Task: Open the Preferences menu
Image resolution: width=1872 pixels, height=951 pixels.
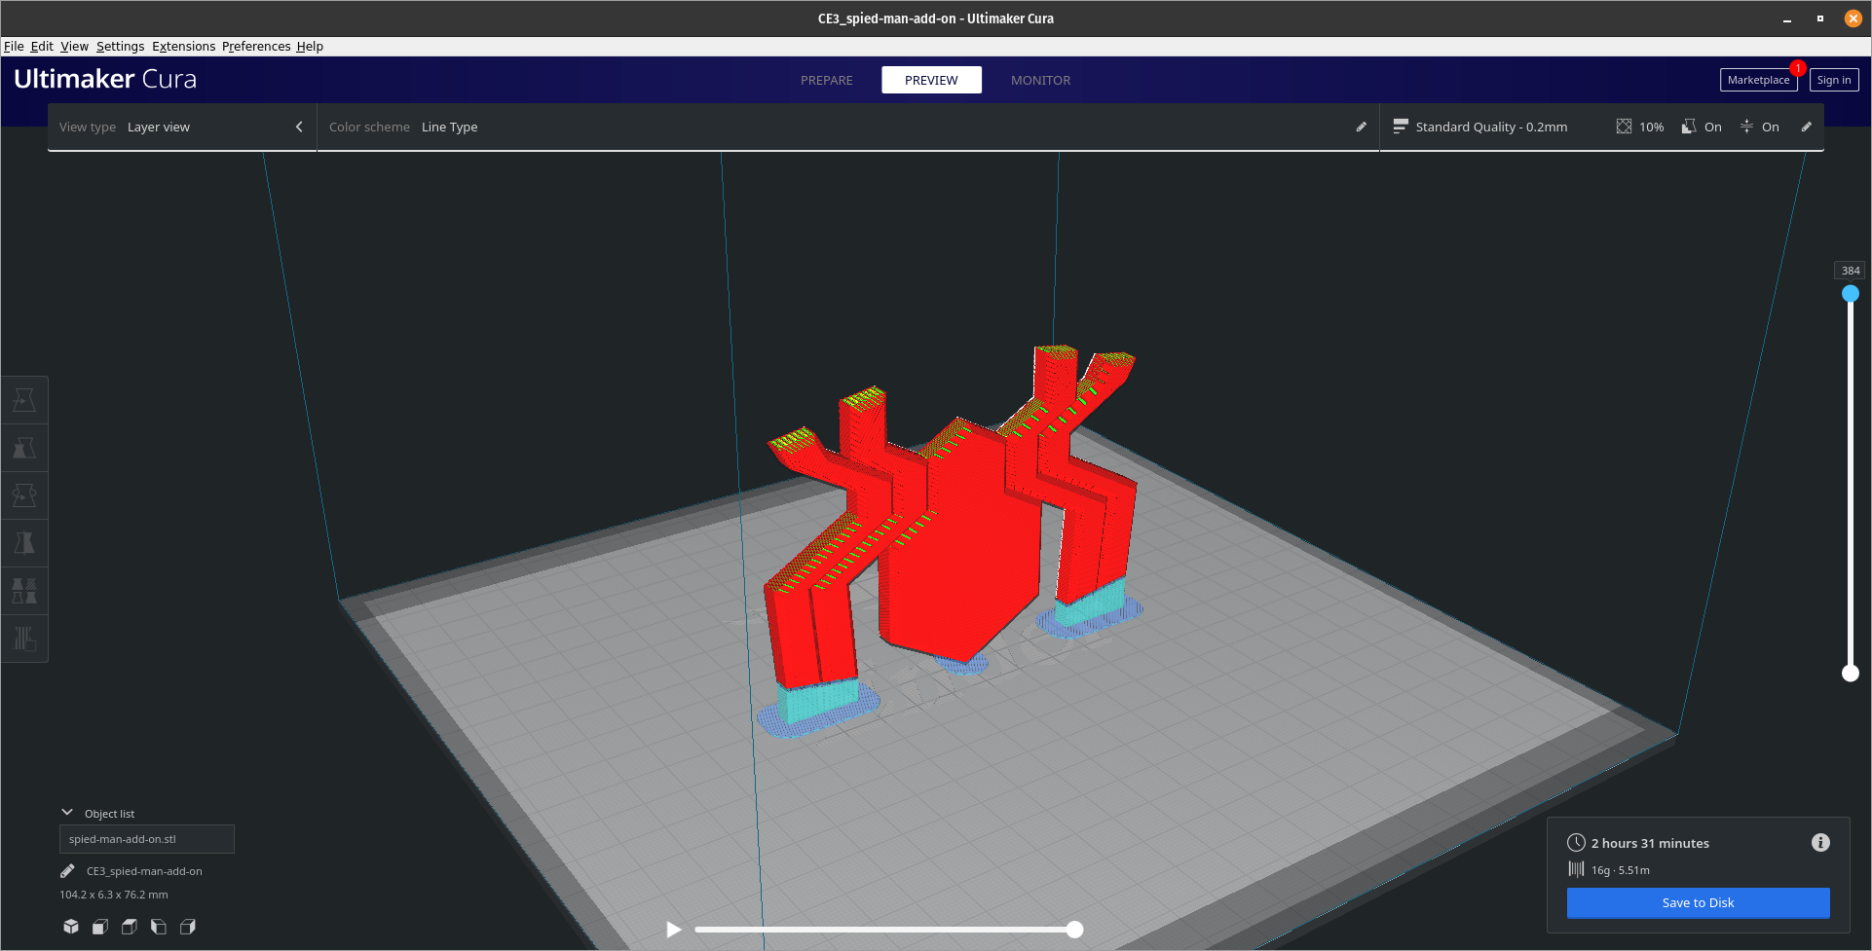Action: click(x=256, y=46)
